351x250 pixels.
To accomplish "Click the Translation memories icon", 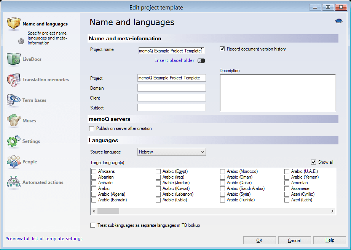I will coord(14,80).
